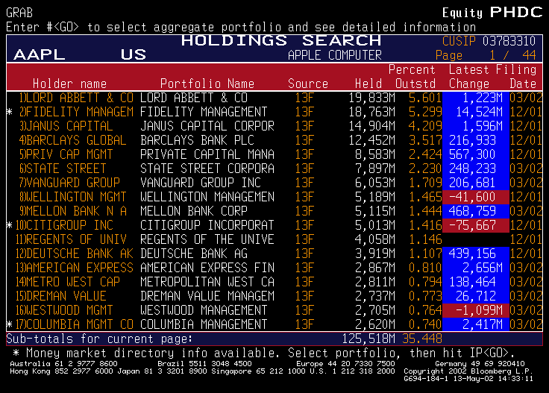Image resolution: width=549 pixels, height=393 pixels.
Task: Choose holder 4) BARCLAYS GLOBAL
Action: (72, 140)
